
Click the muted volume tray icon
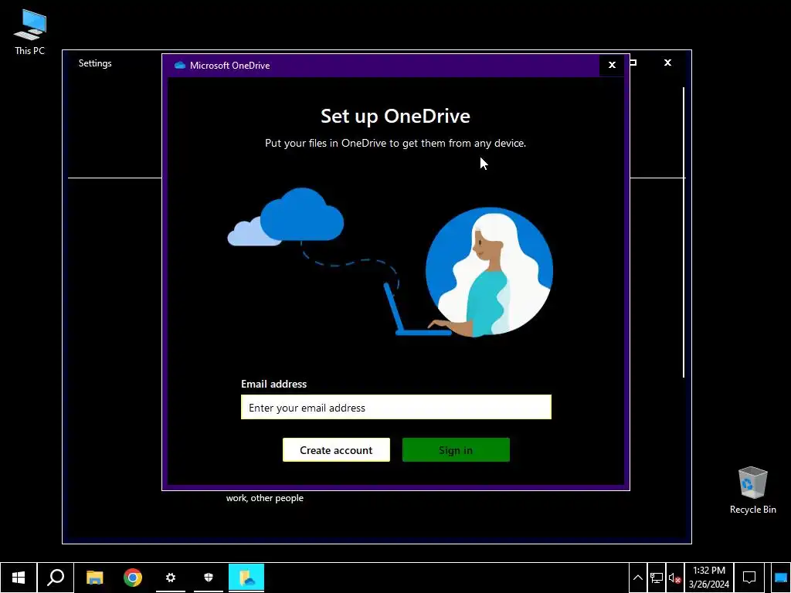point(674,578)
